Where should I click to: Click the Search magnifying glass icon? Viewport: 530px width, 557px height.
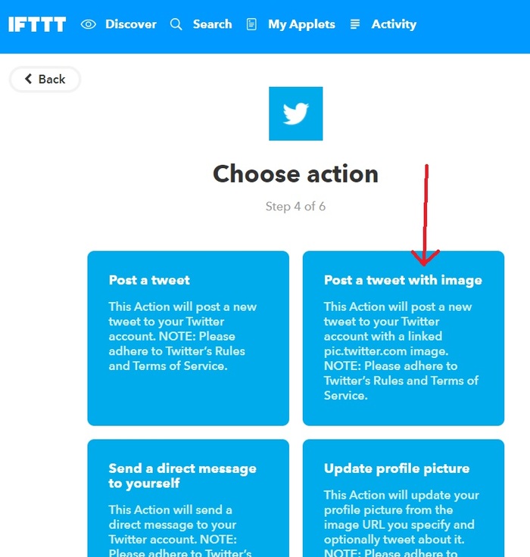(176, 24)
